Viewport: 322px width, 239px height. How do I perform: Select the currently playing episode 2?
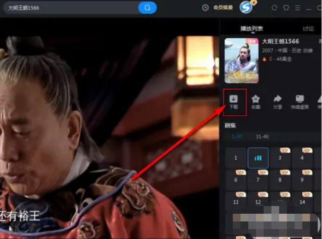click(x=258, y=158)
